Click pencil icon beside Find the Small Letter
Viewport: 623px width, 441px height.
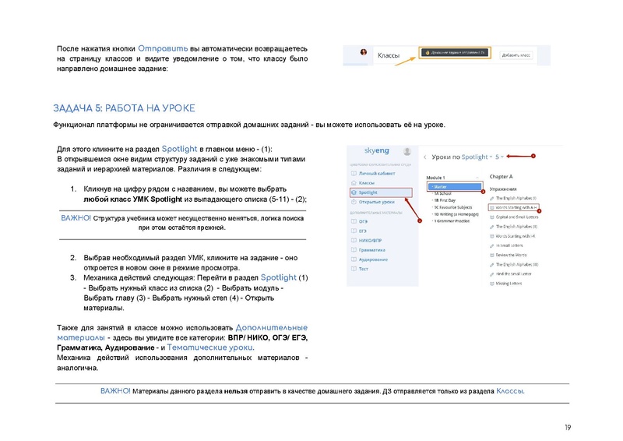coord(492,274)
